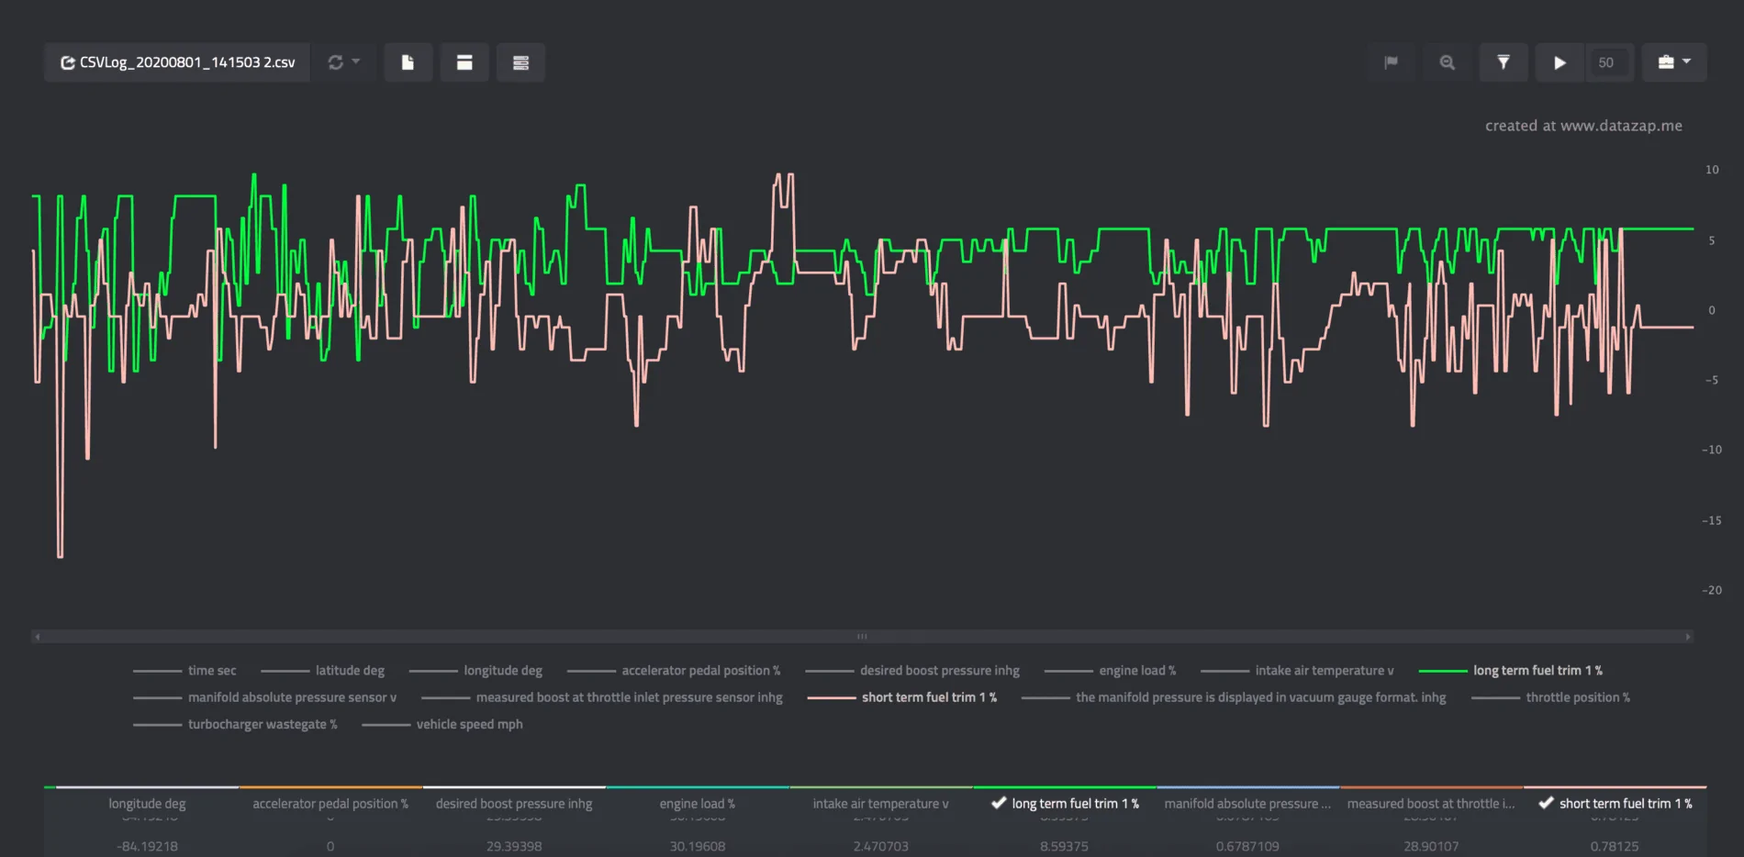Toggle vehicle speed mph legend series
This screenshot has width=1744, height=857.
442,724
